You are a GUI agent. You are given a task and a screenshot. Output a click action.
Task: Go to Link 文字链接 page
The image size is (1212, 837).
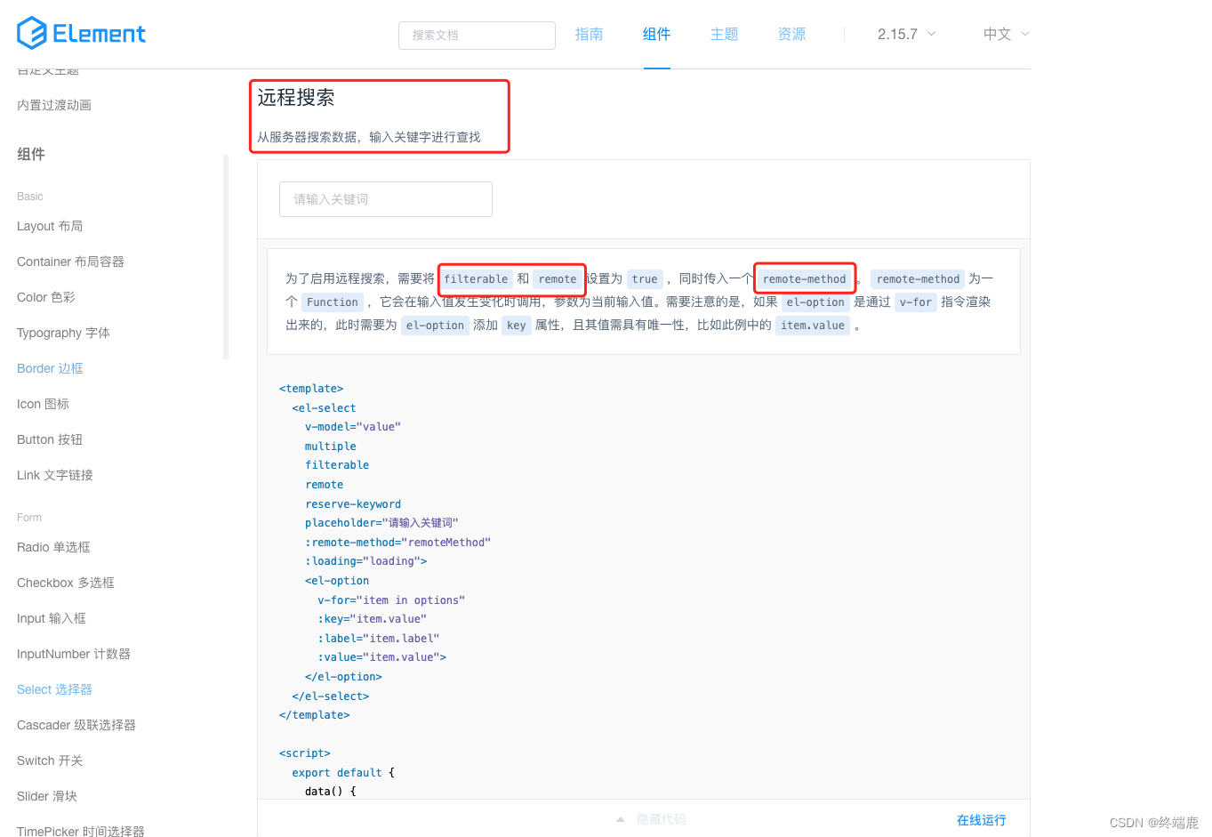pyautogui.click(x=55, y=475)
